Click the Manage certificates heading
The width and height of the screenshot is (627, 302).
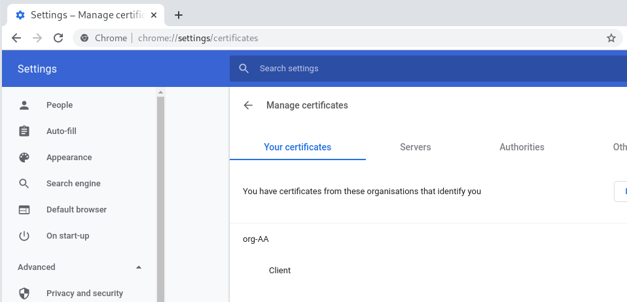[x=307, y=105]
